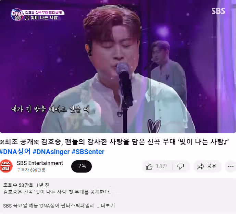Click the video title starting with ※최초 공개※

tap(114, 142)
